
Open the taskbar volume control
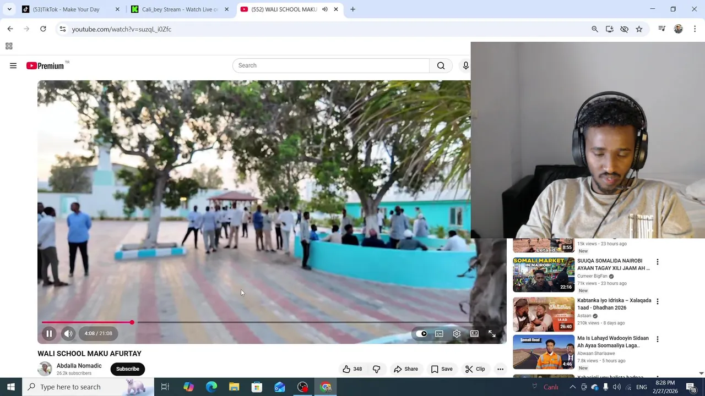(x=616, y=387)
